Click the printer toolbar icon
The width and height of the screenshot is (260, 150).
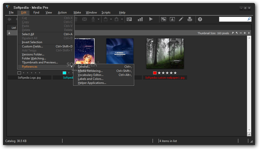coord(190,19)
